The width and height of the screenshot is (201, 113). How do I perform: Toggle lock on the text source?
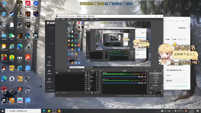[99, 73]
